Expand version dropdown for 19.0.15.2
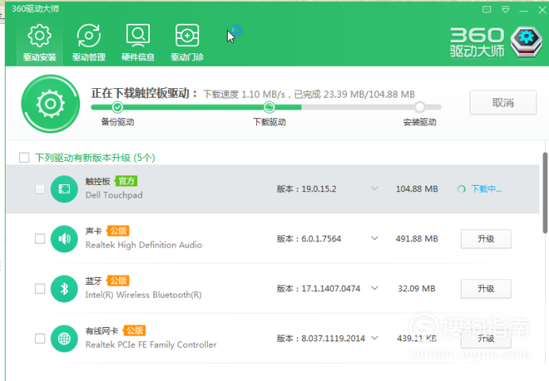 [x=374, y=188]
